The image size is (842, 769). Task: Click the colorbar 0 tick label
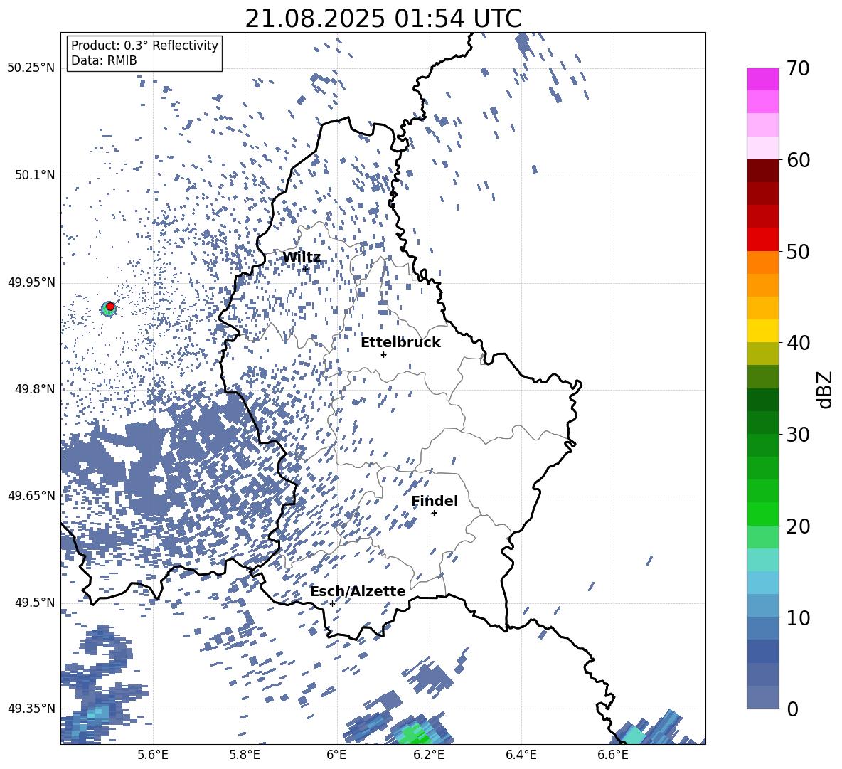(x=792, y=709)
